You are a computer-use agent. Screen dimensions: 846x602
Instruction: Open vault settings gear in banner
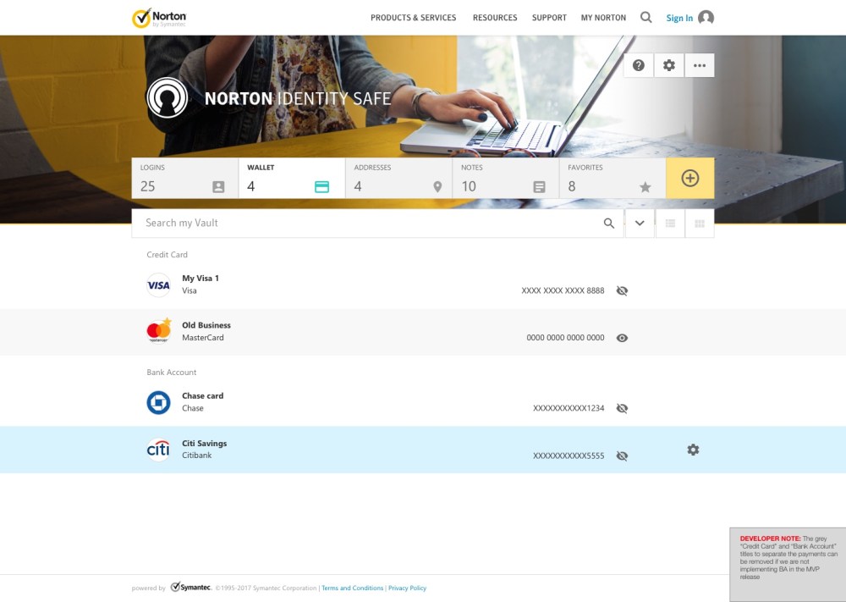click(x=669, y=65)
